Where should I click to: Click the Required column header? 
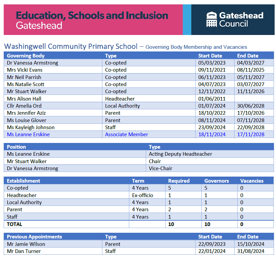pos(179,181)
